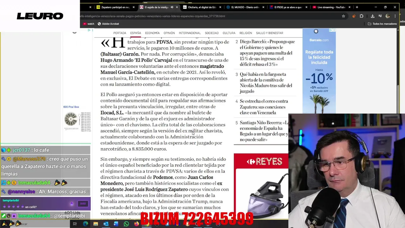Viewport: 405px width, 228px height.
Task: Open the 'Adobe Acrobat' bookmark
Action: [x=108, y=24]
